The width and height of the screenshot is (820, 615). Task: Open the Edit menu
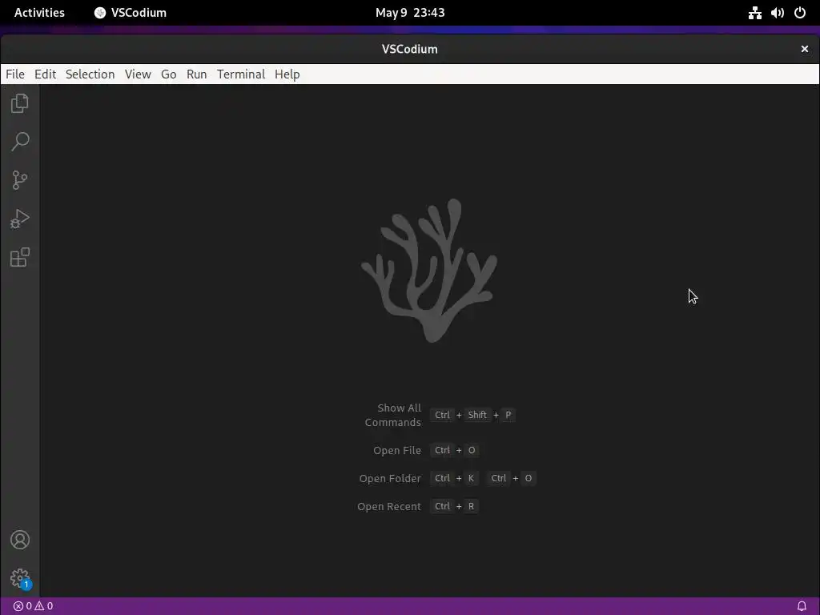pos(45,74)
